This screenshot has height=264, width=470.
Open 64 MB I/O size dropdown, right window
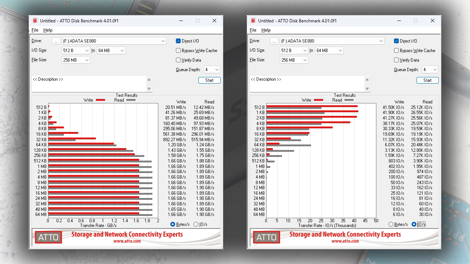pyautogui.click(x=329, y=51)
